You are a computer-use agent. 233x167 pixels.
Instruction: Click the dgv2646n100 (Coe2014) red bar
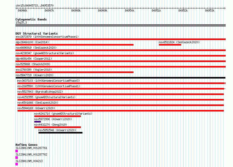coord(74,45)
